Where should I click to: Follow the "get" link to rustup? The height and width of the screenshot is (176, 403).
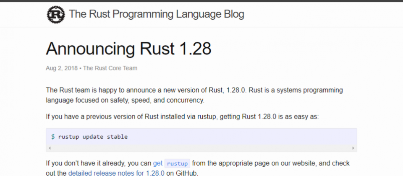point(158,163)
